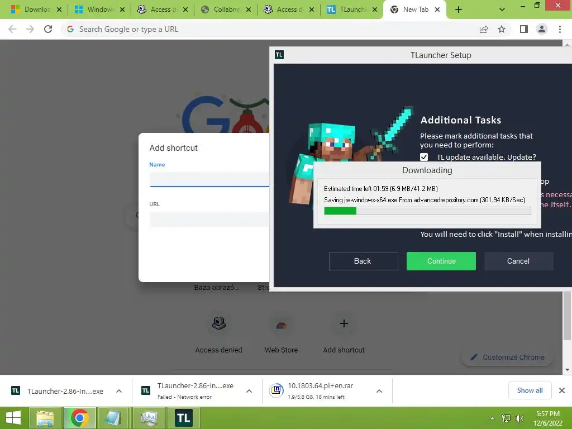Click the TL logo in the TLauncher Setup title bar
The height and width of the screenshot is (429, 572).
coord(279,55)
